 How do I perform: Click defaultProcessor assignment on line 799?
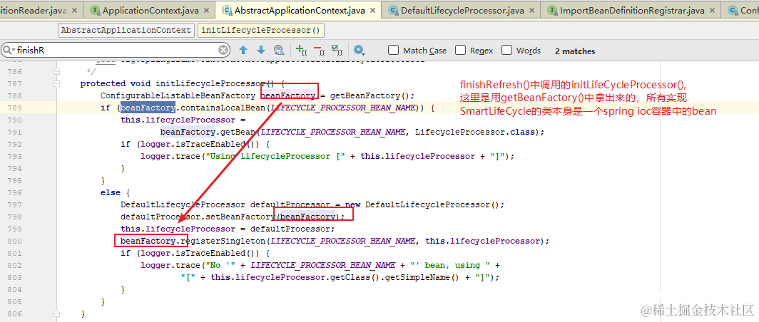point(228,229)
